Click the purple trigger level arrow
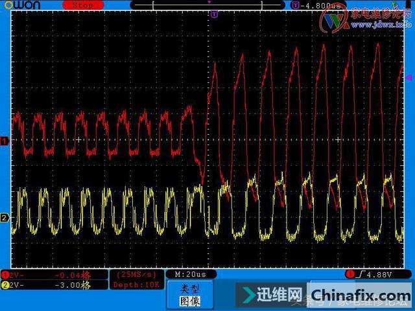This screenshot has height=311, width=415. click(x=409, y=77)
